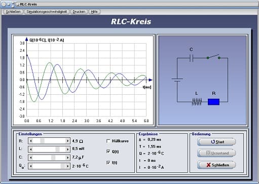Click the Urzustand reset button
Screen dimensions: 259x184
tap(216, 153)
